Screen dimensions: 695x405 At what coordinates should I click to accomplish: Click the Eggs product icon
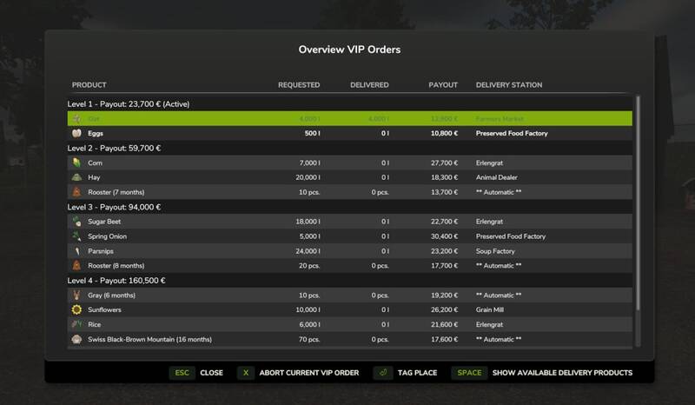click(76, 134)
